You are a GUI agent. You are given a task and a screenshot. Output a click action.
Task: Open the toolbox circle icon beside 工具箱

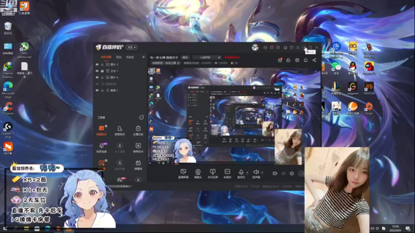pyautogui.click(x=141, y=118)
